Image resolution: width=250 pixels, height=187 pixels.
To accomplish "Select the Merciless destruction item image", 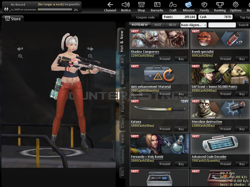I will click(x=220, y=109).
